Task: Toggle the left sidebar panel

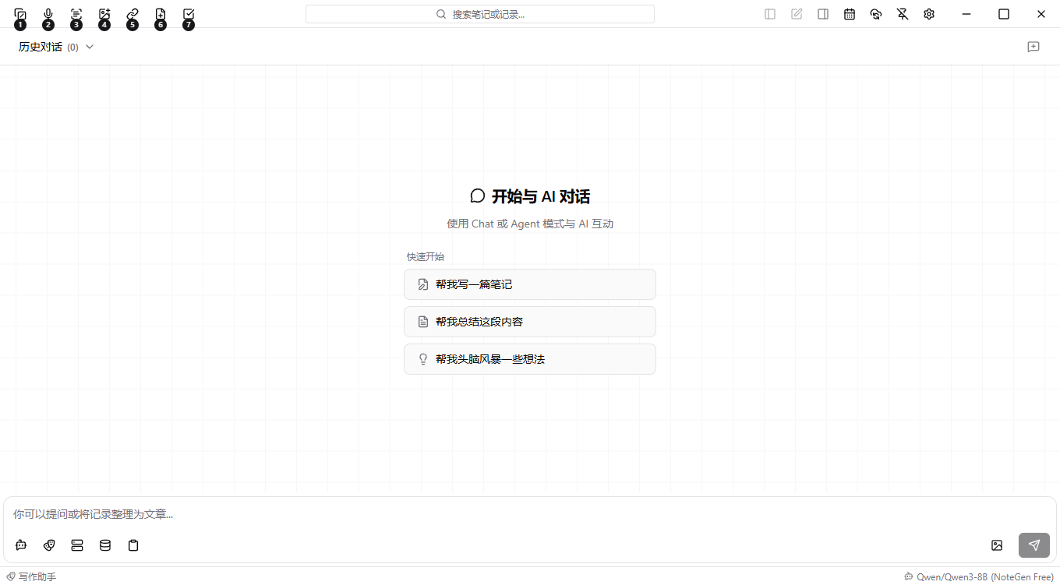Action: tap(770, 14)
